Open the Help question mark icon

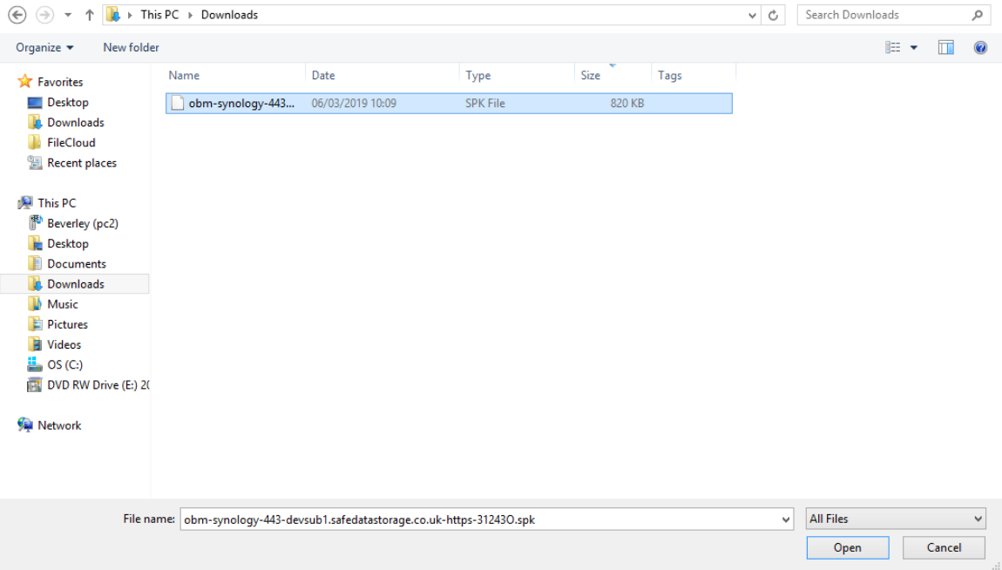(980, 48)
